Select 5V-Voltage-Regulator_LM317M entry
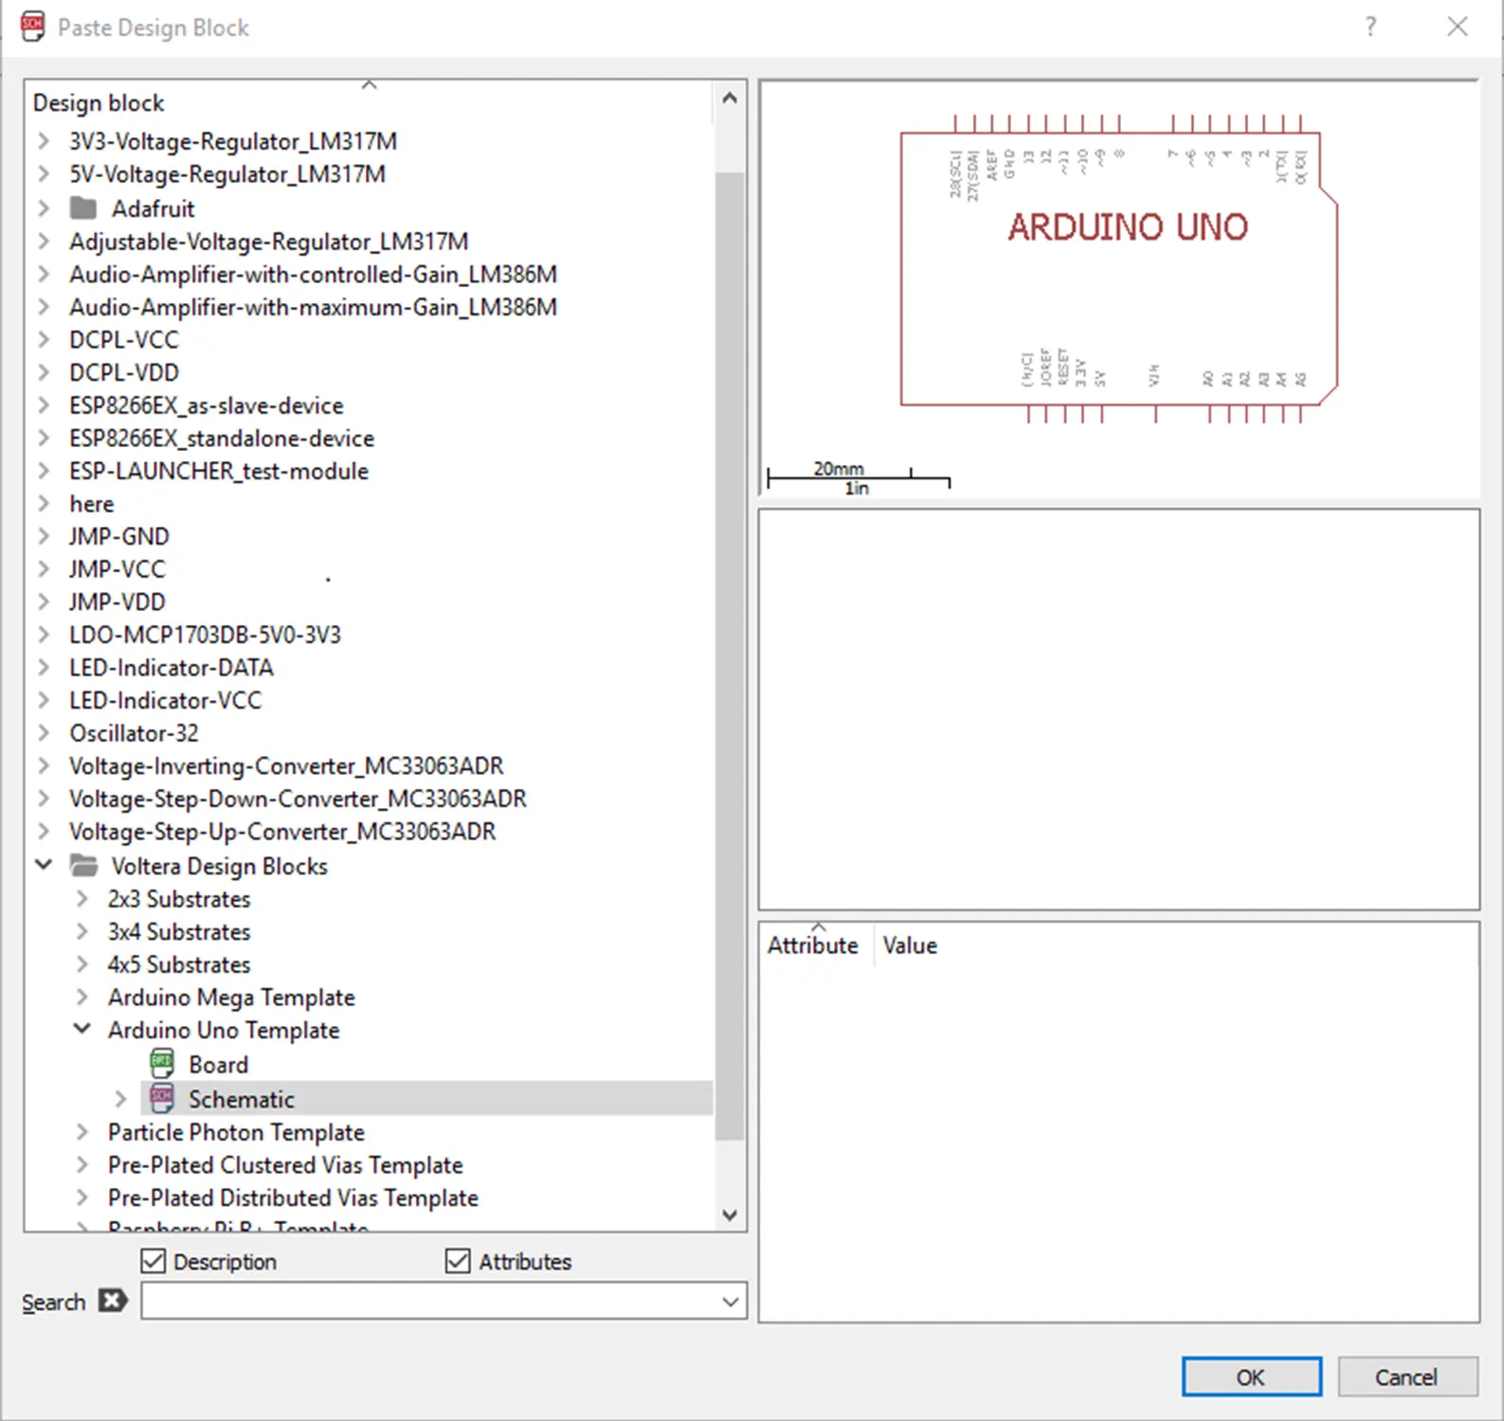Image resolution: width=1504 pixels, height=1421 pixels. pos(227,174)
